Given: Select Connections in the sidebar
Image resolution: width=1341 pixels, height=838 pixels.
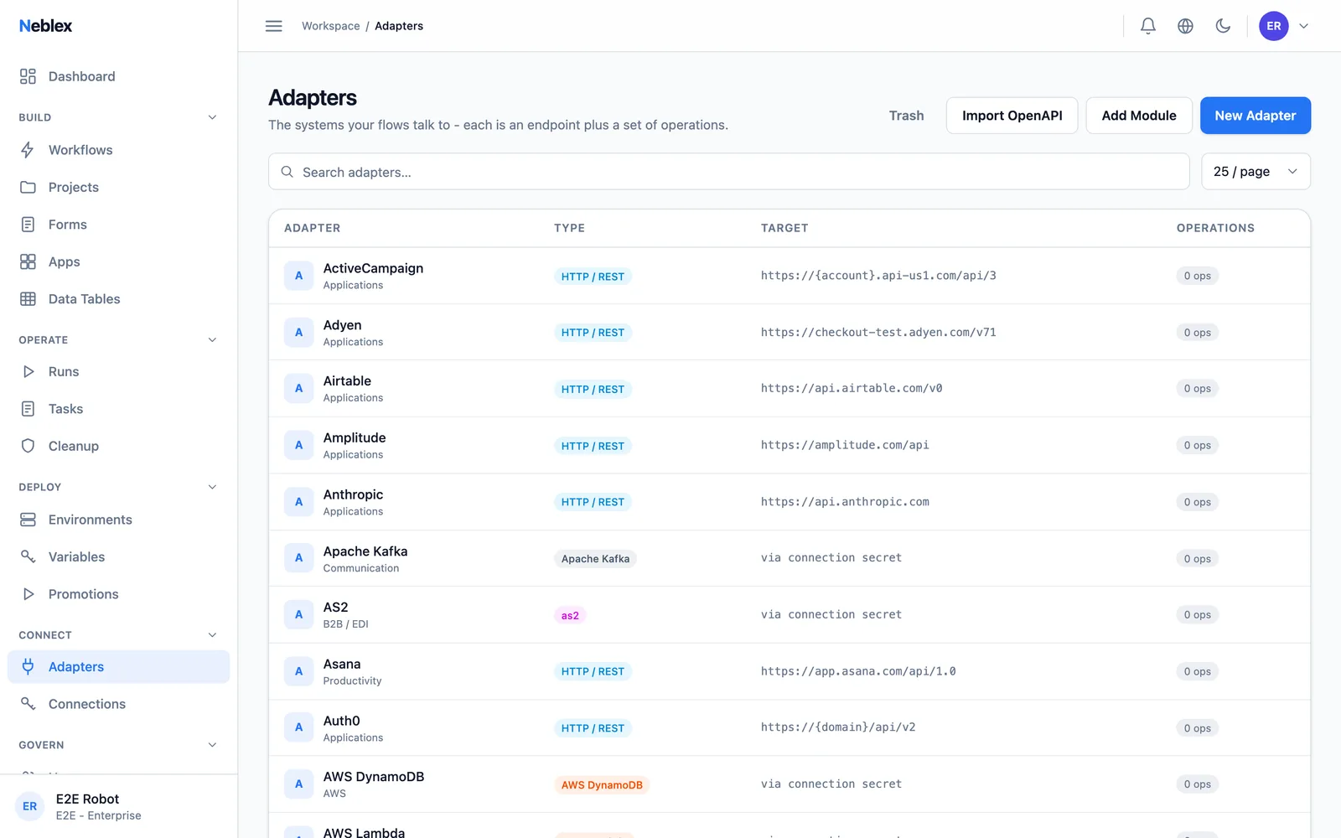Looking at the screenshot, I should [x=118, y=704].
